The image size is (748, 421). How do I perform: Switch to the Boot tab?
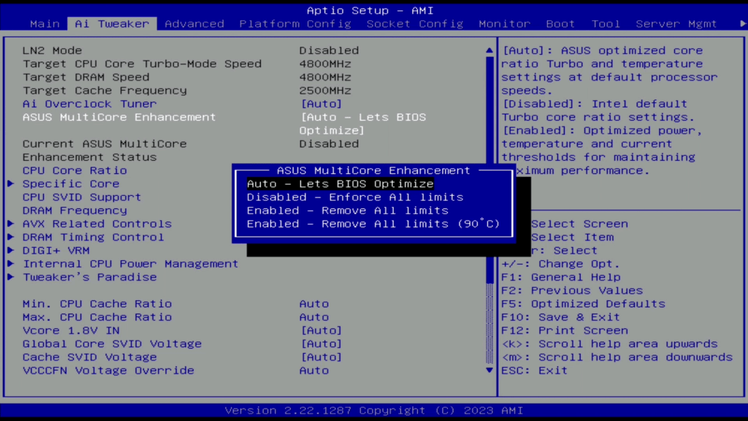560,24
